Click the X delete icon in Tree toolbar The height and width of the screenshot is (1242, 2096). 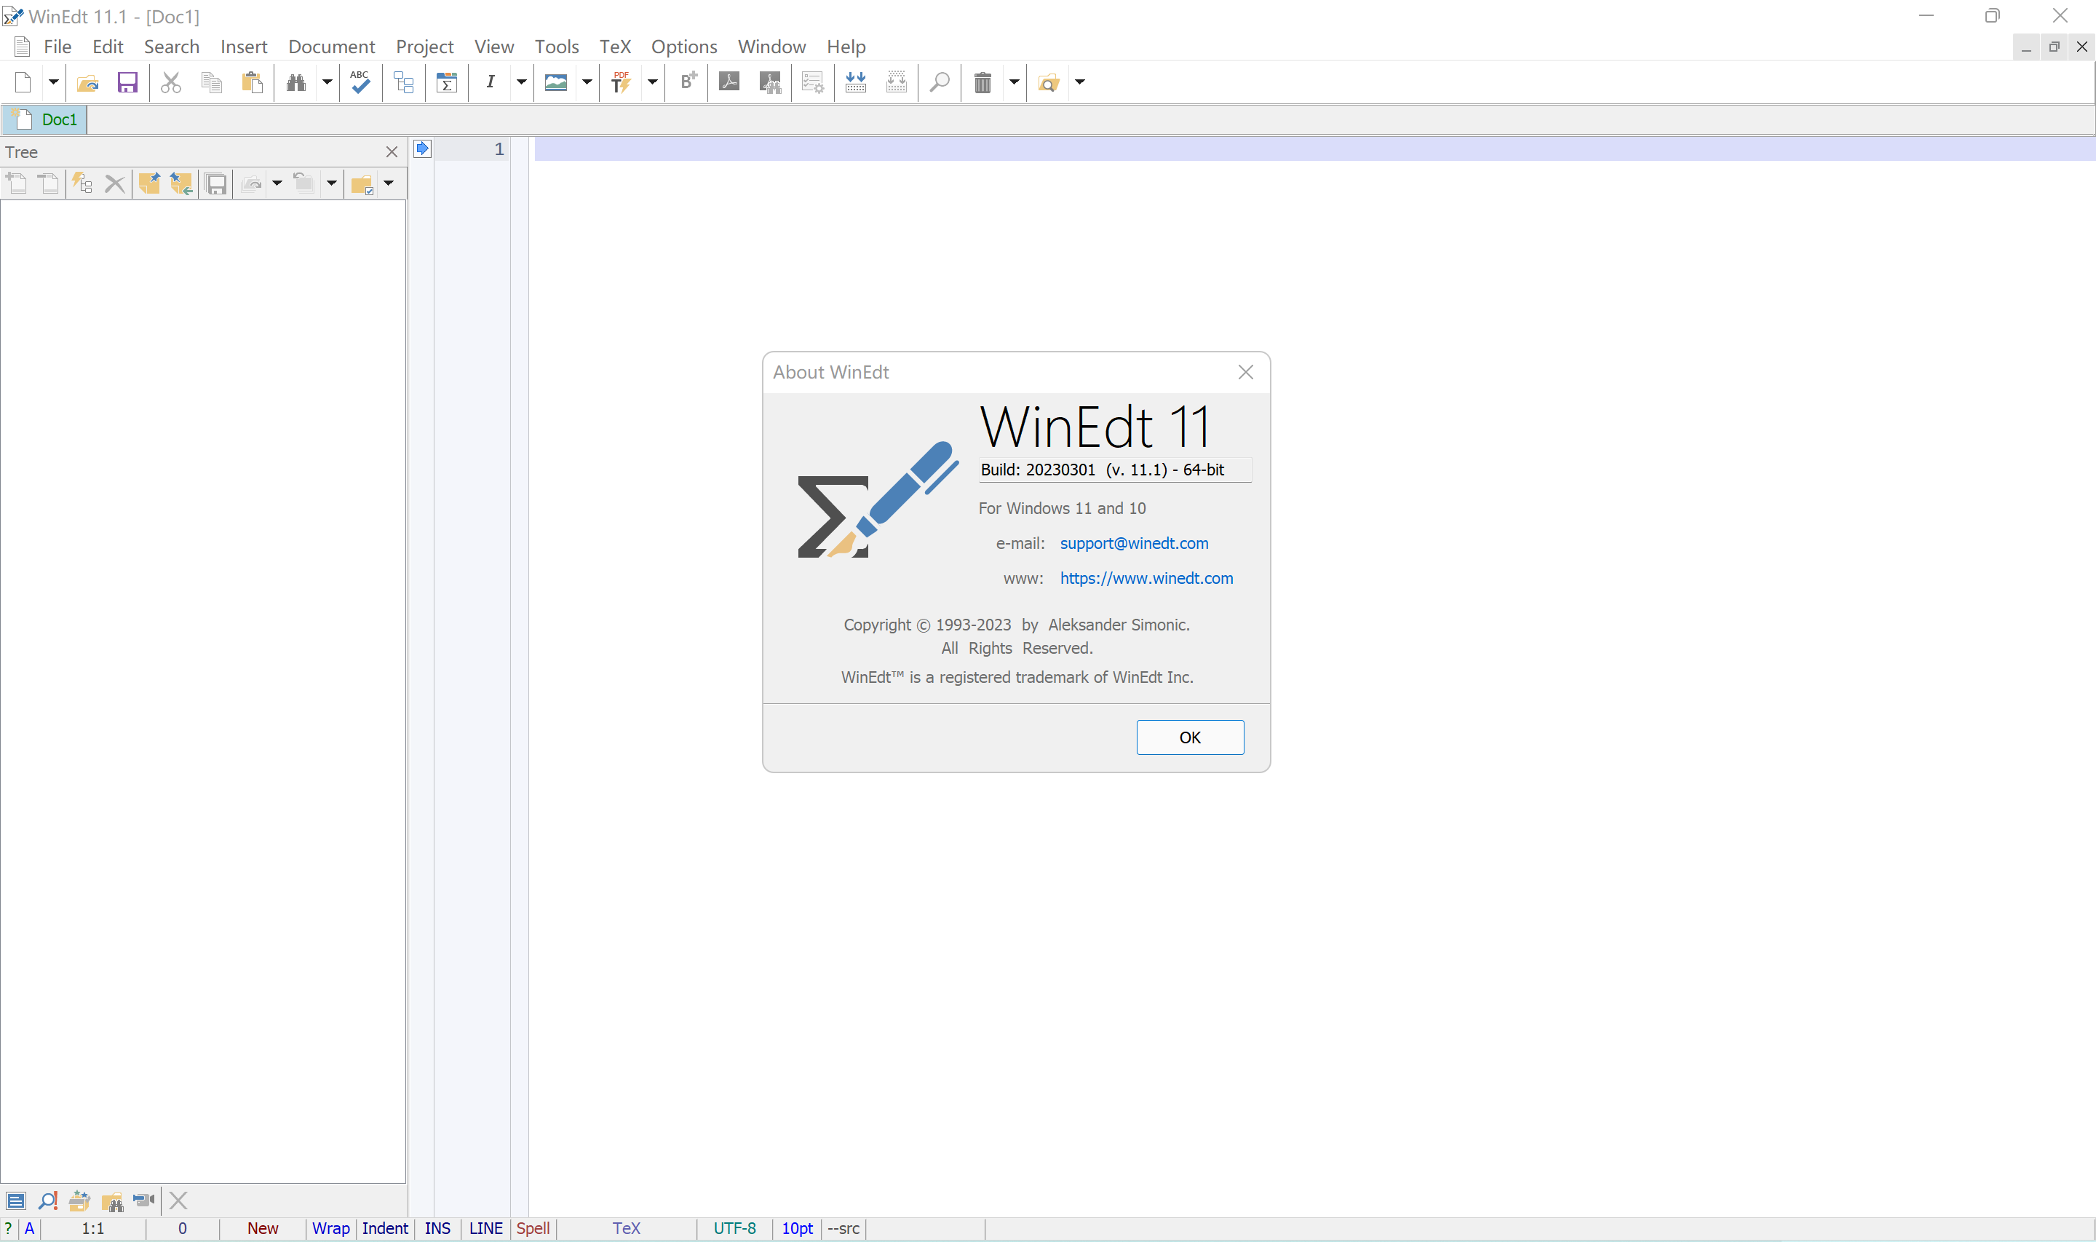pyautogui.click(x=114, y=183)
